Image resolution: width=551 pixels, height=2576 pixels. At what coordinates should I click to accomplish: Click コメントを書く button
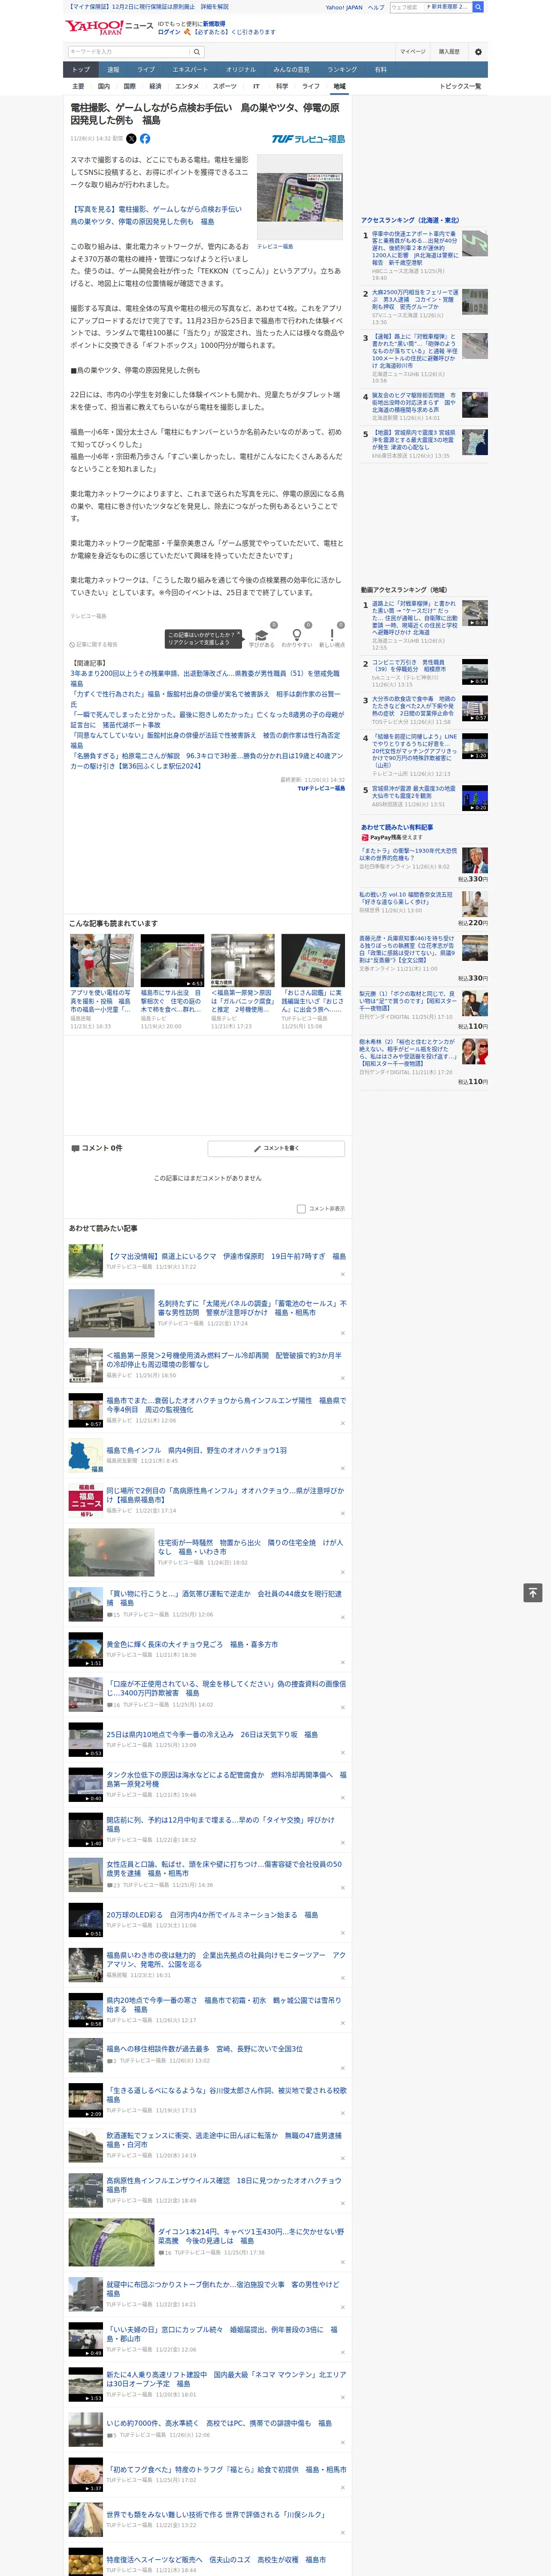pos(276,1148)
